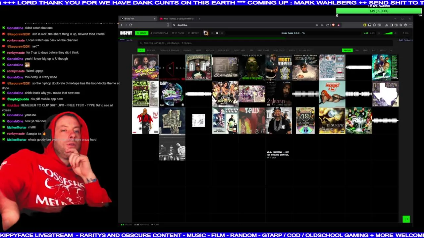Screen dimensions: 424x238
Task: Open the extensions puzzle piece menu
Action: [x=374, y=25]
